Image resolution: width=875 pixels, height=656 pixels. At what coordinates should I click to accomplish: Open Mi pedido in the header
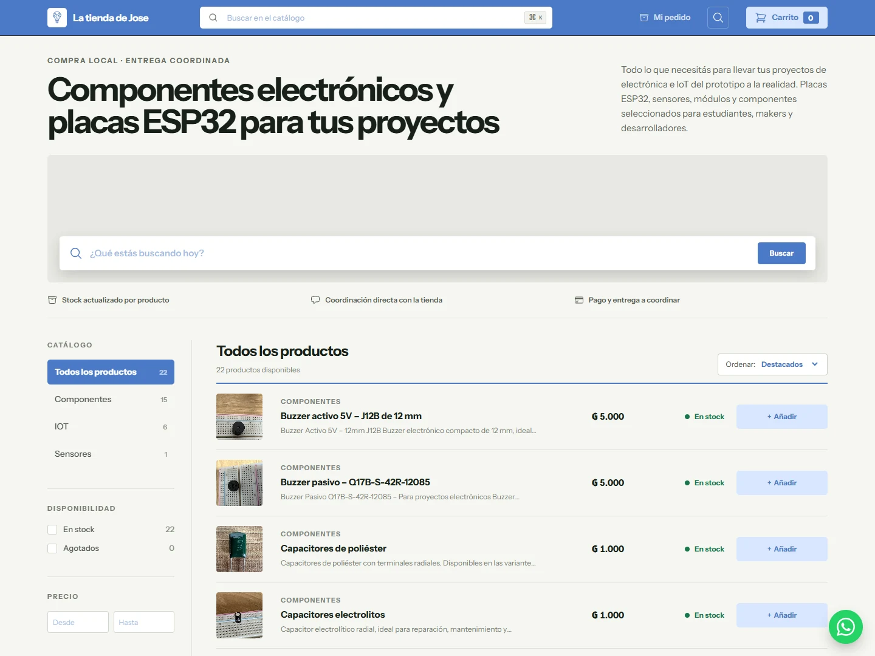coord(665,18)
